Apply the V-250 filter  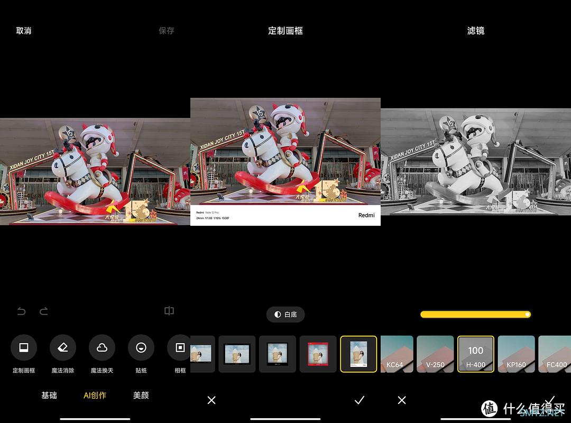(435, 354)
